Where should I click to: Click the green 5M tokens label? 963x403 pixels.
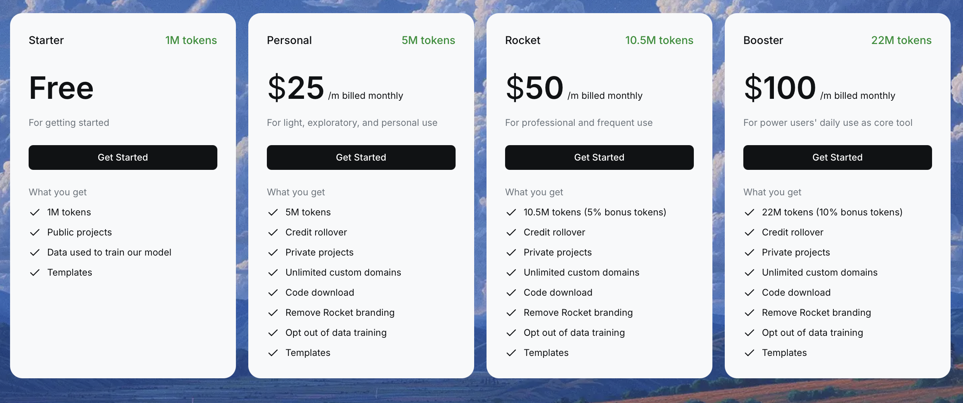(428, 40)
